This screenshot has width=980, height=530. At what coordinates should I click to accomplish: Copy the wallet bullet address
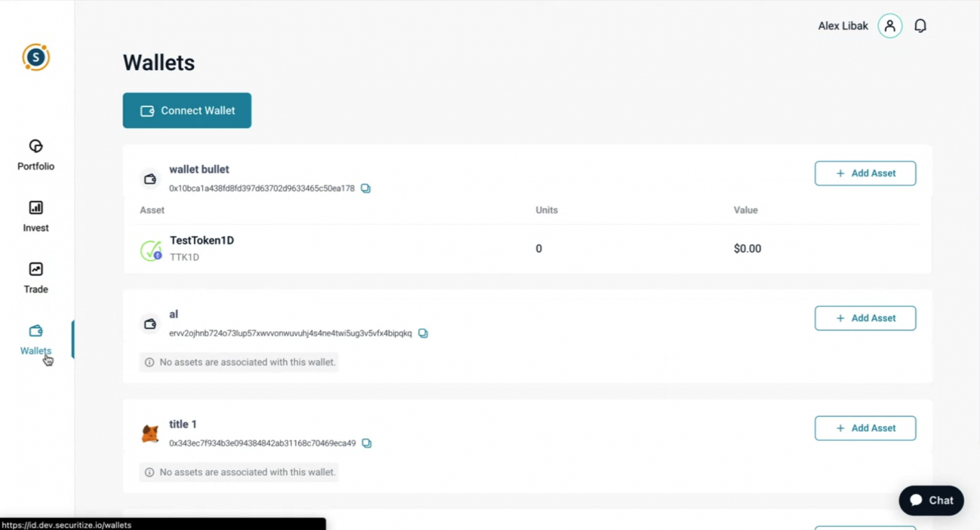[x=365, y=188]
